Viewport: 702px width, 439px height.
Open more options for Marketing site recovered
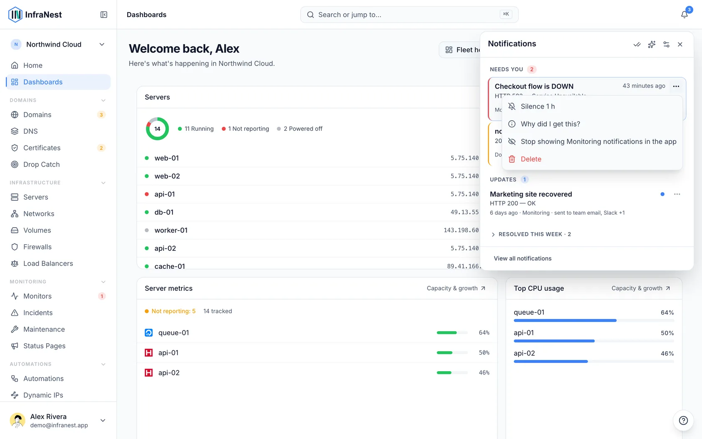pyautogui.click(x=677, y=194)
